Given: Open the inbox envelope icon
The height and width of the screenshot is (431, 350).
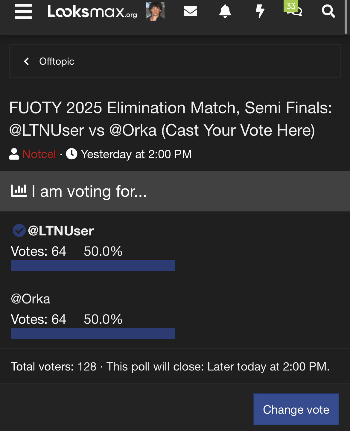Looking at the screenshot, I should (190, 11).
